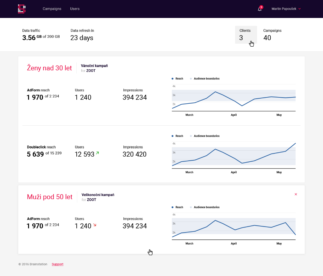This screenshot has width=323, height=276.
Task: Click the red decline arrow beside 1 240
Action: click(x=94, y=224)
